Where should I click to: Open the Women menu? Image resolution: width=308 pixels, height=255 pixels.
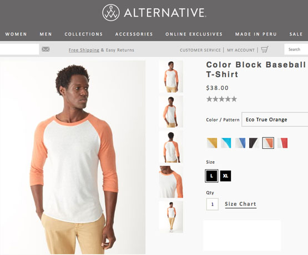tap(16, 34)
